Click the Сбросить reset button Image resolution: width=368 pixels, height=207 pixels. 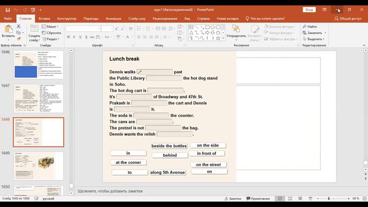tap(52, 33)
